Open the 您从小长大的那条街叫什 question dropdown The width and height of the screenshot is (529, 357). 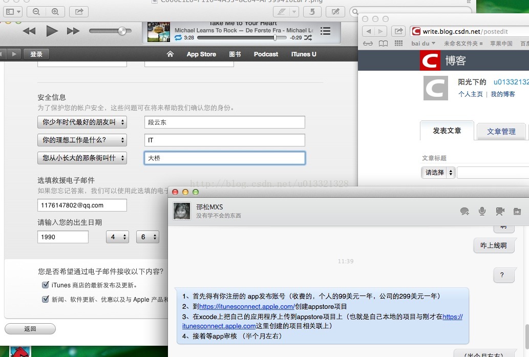coord(82,158)
